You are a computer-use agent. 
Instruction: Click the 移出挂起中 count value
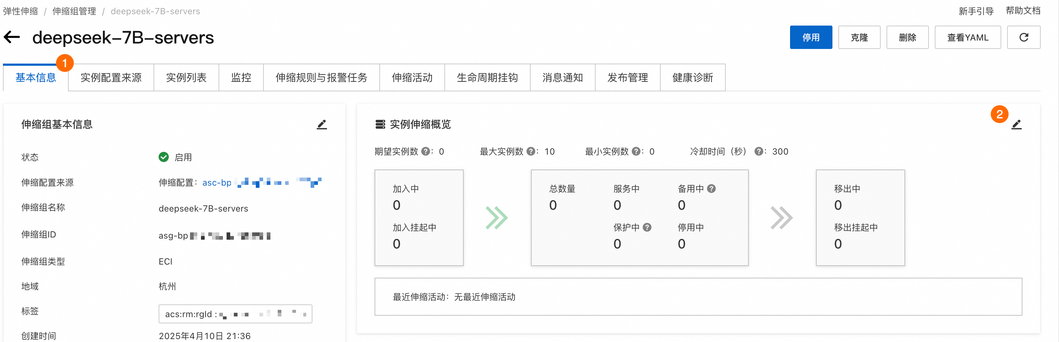tap(838, 244)
